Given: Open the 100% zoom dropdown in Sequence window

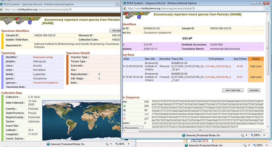Looking at the screenshot, I should [x=264, y=135].
